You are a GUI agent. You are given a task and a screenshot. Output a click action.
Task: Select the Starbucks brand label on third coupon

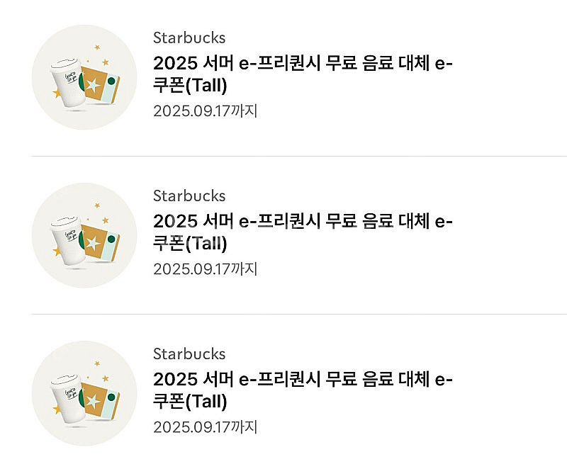click(x=189, y=354)
